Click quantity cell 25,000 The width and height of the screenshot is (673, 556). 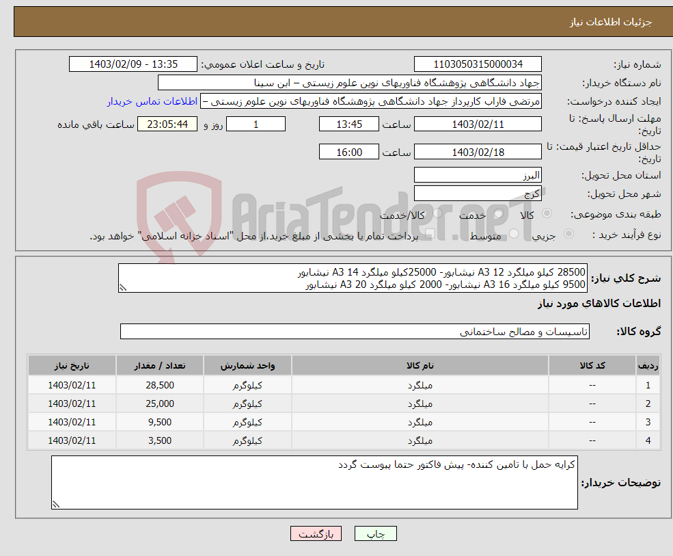(160, 403)
